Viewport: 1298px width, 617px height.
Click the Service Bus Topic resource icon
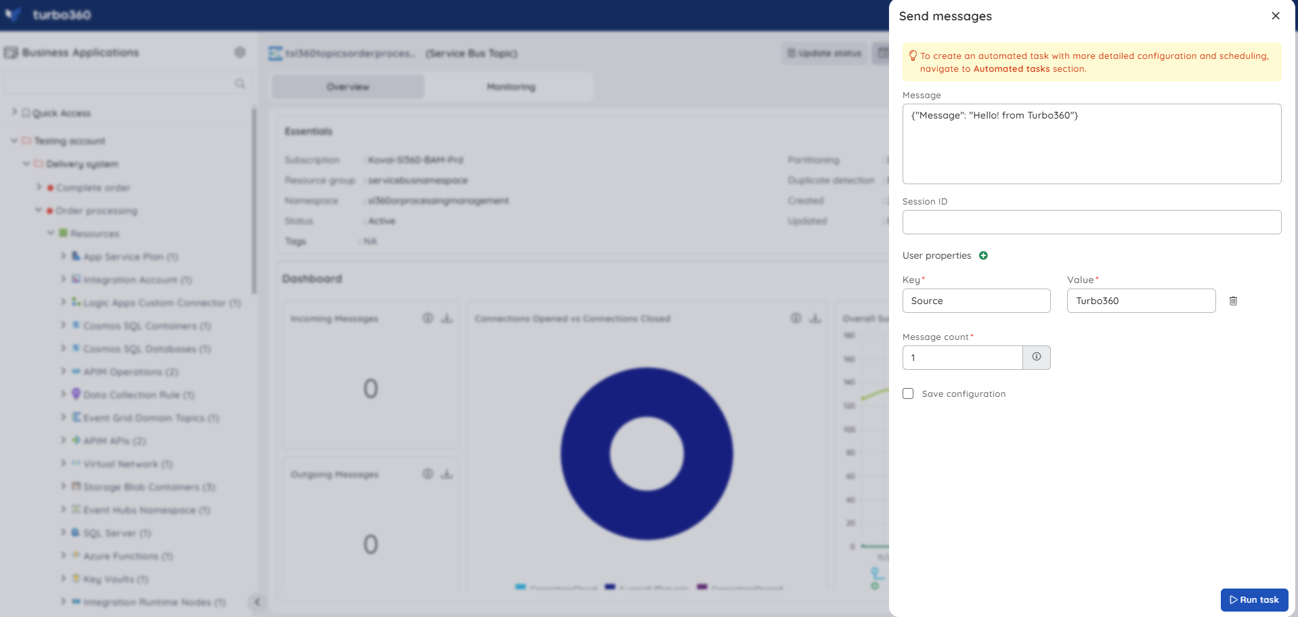275,53
